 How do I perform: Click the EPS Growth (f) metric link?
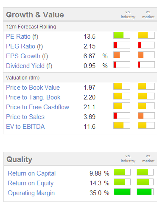27,56
